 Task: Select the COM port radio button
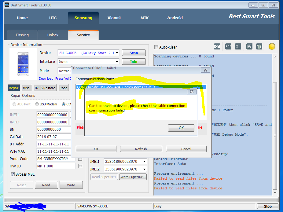tap(64, 104)
